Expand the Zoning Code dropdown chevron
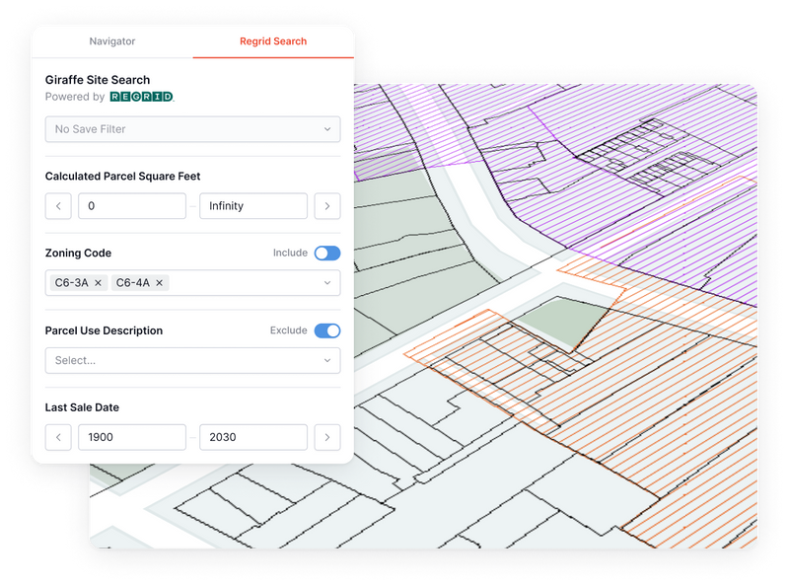 pyautogui.click(x=327, y=283)
